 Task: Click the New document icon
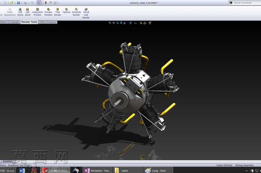[4, 3]
